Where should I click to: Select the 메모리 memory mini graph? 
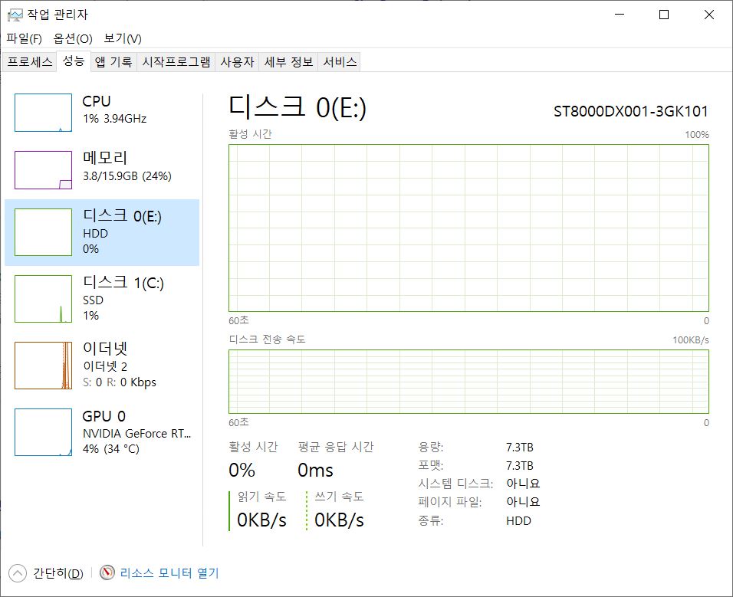tap(43, 169)
